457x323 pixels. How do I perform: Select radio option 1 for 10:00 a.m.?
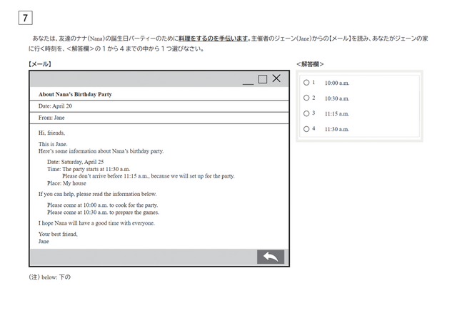point(306,83)
